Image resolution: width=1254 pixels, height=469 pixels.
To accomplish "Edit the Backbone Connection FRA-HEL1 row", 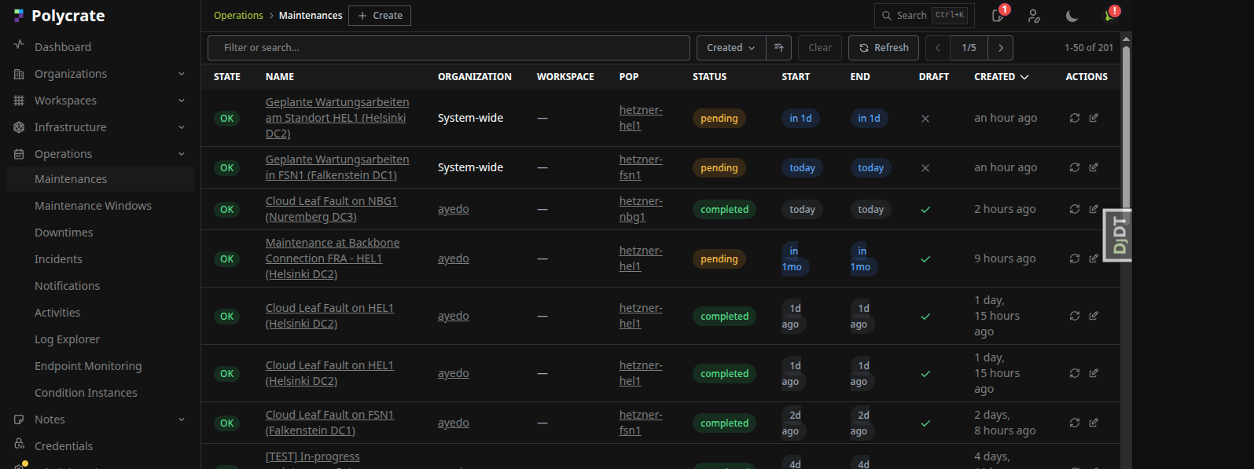I will (1094, 258).
